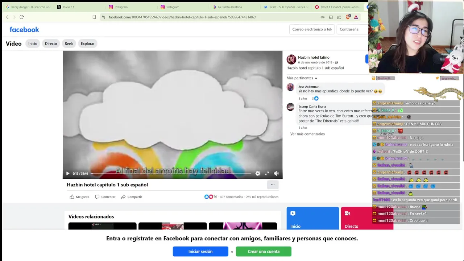The height and width of the screenshot is (261, 464).
Task: Click the 6 de noviembre de 2019 date
Action: click(315, 63)
